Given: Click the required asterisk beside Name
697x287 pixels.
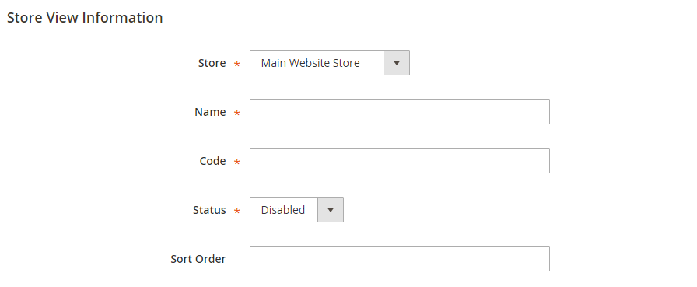Looking at the screenshot, I should click(x=237, y=114).
